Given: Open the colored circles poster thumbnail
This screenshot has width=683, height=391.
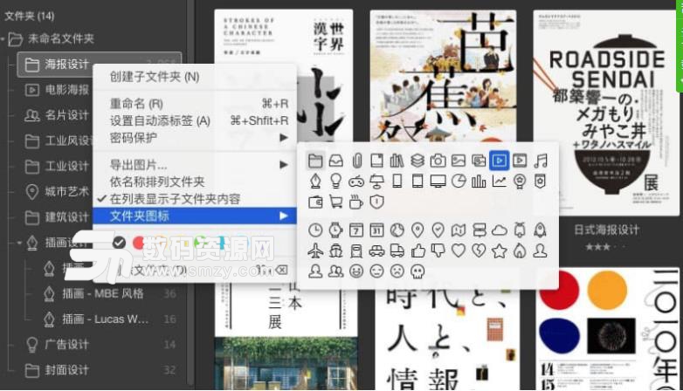Looking at the screenshot, I should tap(607, 329).
